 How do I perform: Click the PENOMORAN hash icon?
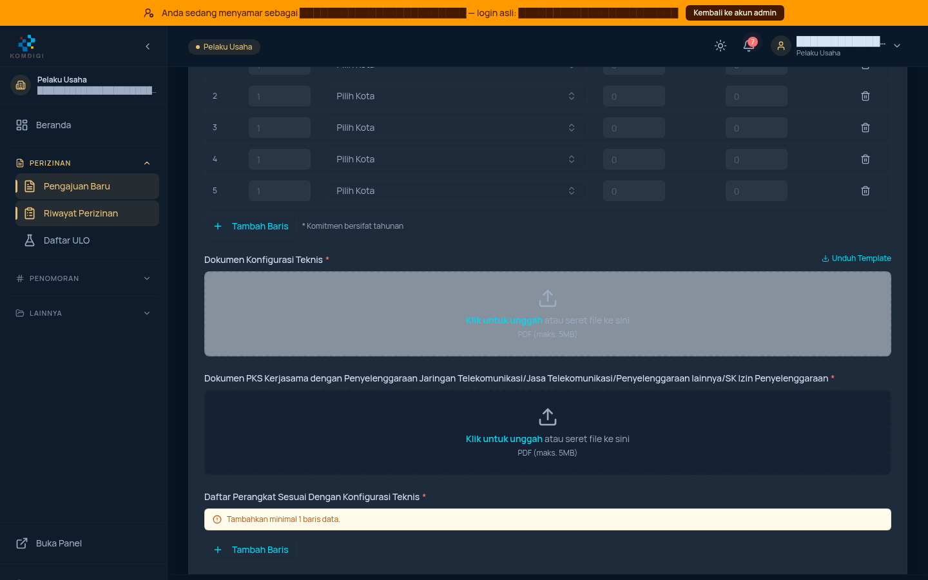20,278
